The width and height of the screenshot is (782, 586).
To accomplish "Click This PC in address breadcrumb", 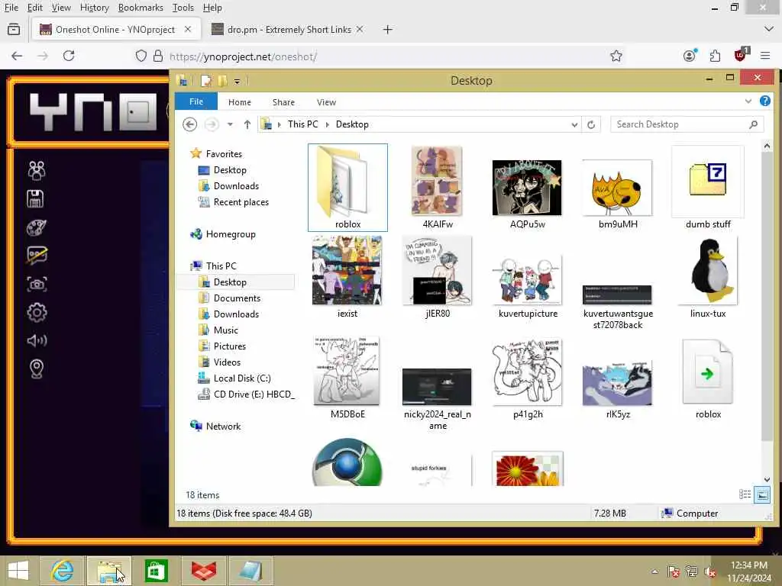I will (302, 124).
